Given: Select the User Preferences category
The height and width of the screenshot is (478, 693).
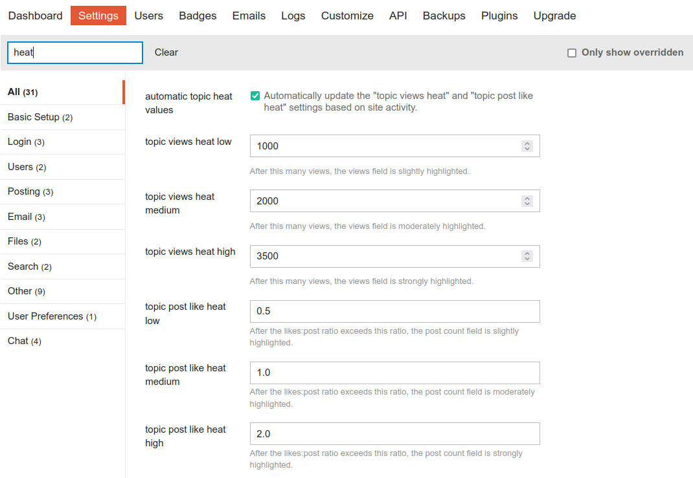Looking at the screenshot, I should tap(52, 316).
